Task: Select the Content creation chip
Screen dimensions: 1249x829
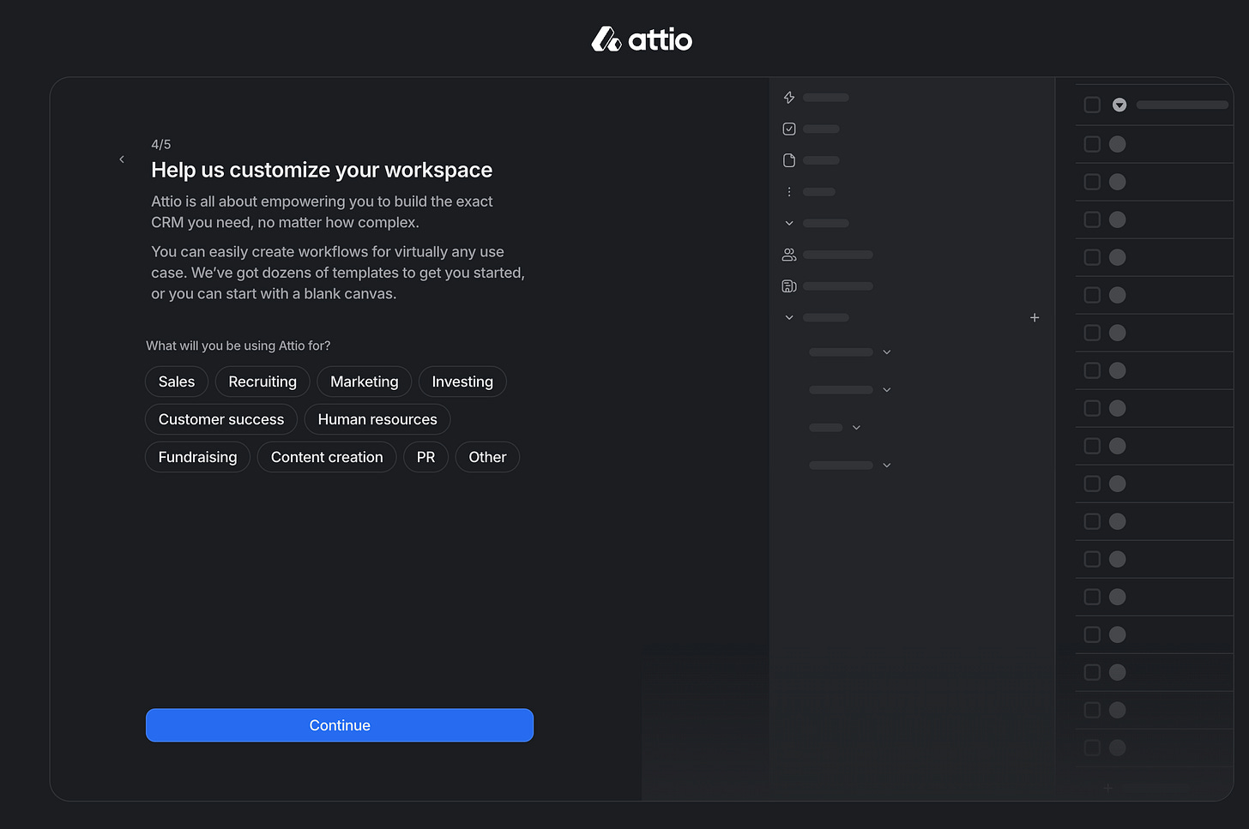Action: (x=327, y=457)
